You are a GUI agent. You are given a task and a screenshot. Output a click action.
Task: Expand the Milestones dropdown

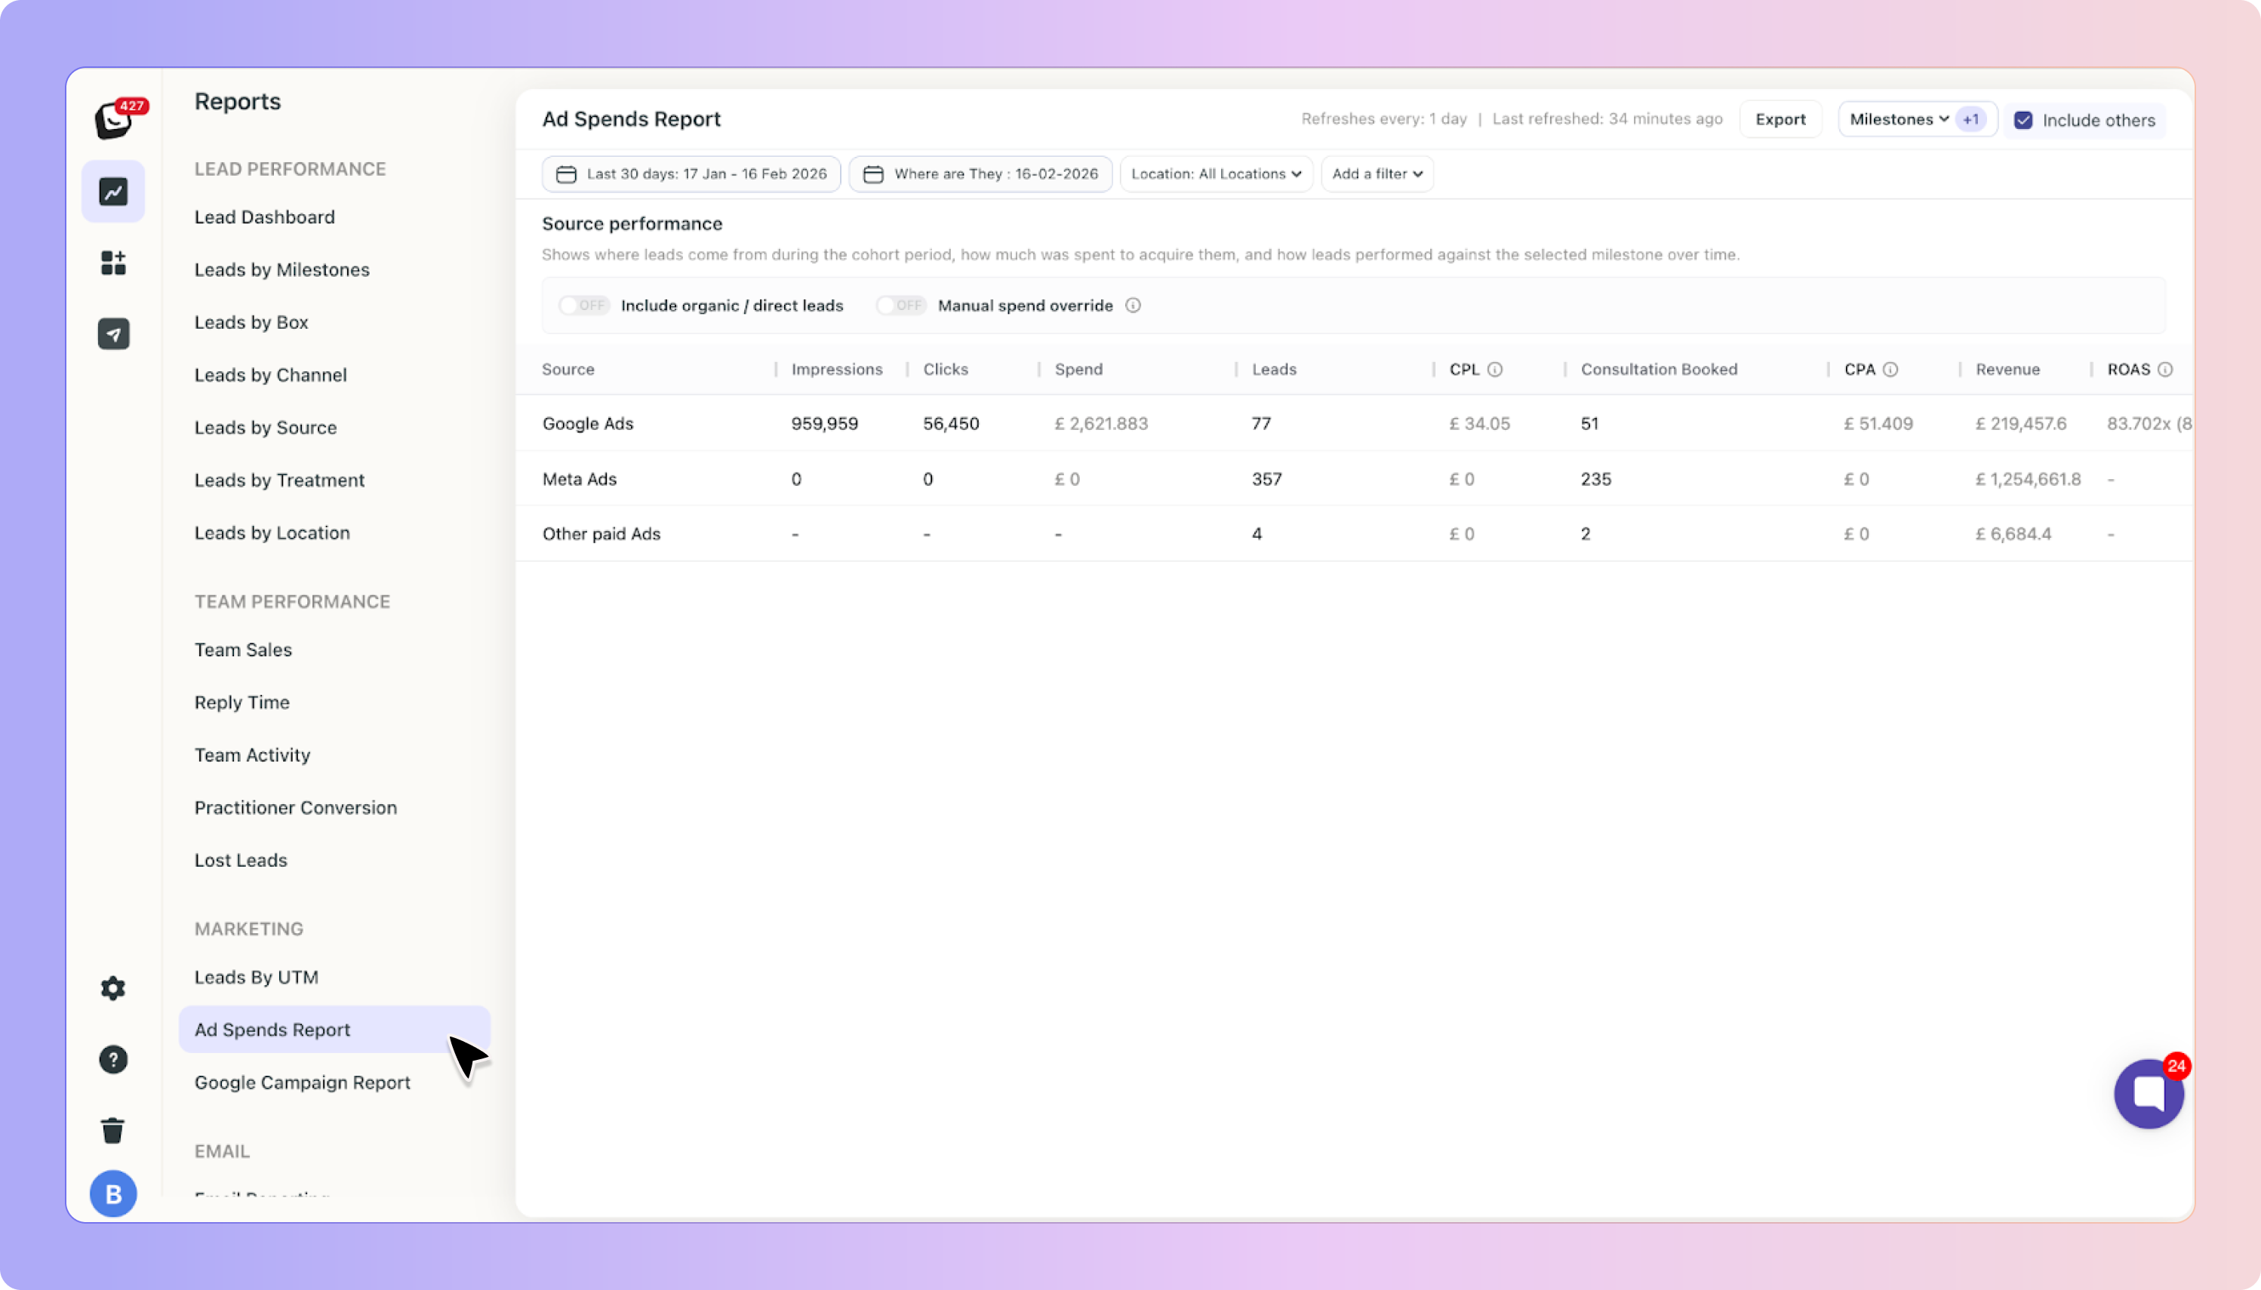(1899, 120)
